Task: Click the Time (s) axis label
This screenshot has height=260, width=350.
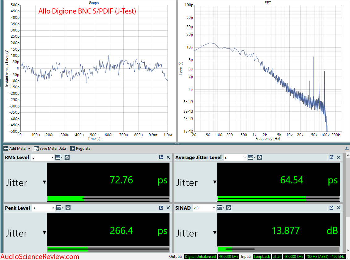Action: [x=94, y=139]
